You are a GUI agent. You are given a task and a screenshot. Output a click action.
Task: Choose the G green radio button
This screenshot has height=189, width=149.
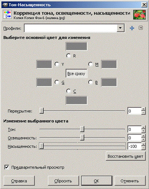pos(57,82)
